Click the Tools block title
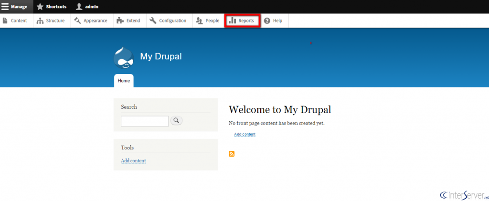489x201 pixels. click(127, 148)
